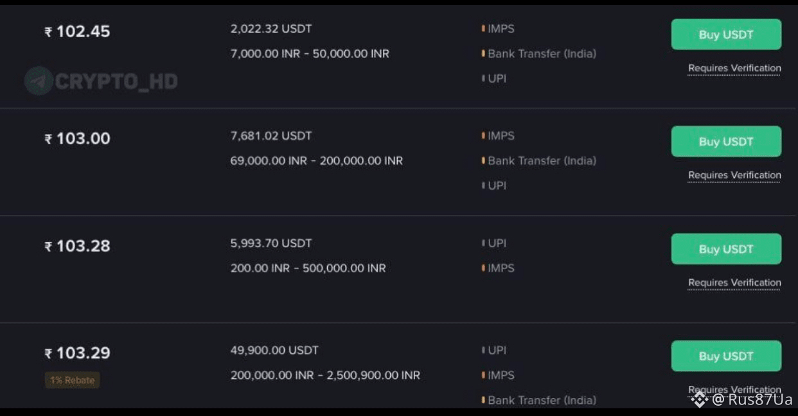Click Buy USDT for the ₹103.29 offer
This screenshot has width=798, height=416.
(x=726, y=356)
